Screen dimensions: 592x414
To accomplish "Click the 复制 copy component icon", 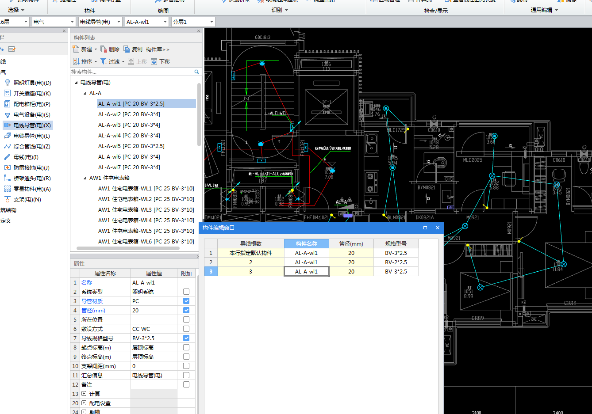I will pyautogui.click(x=127, y=49).
